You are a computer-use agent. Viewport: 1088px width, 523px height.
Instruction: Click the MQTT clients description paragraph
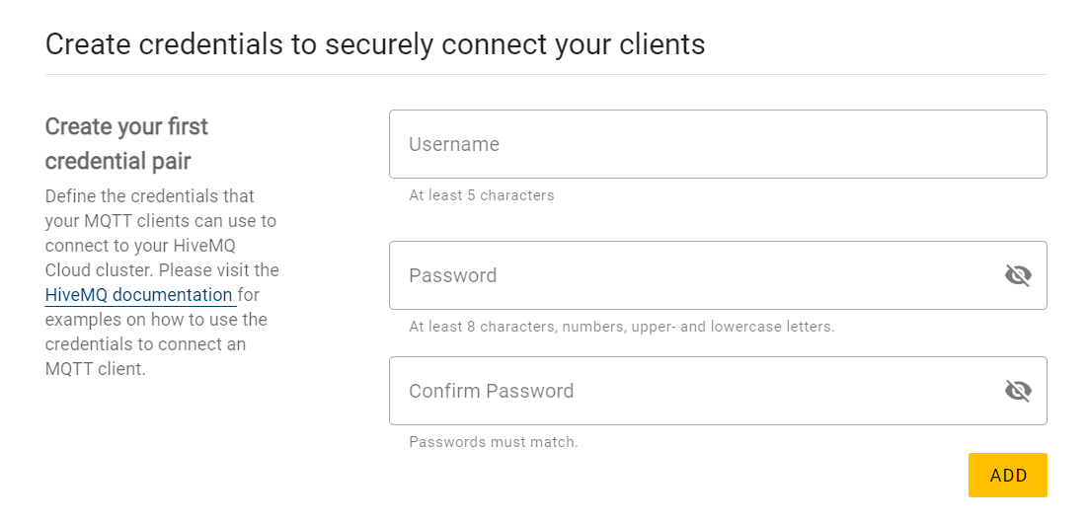(x=162, y=282)
